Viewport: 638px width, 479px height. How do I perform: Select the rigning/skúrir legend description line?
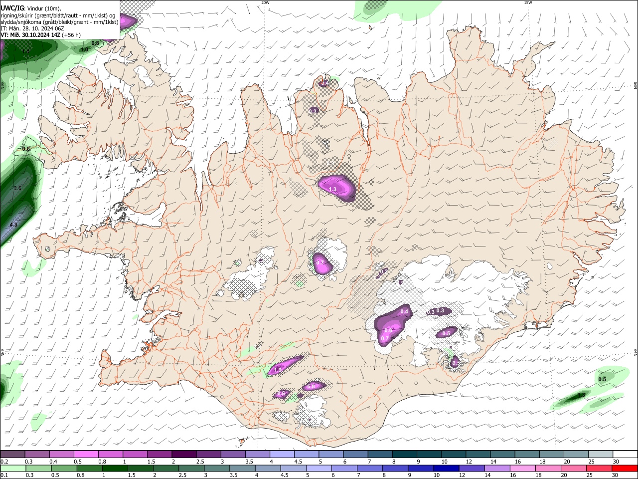(57, 15)
